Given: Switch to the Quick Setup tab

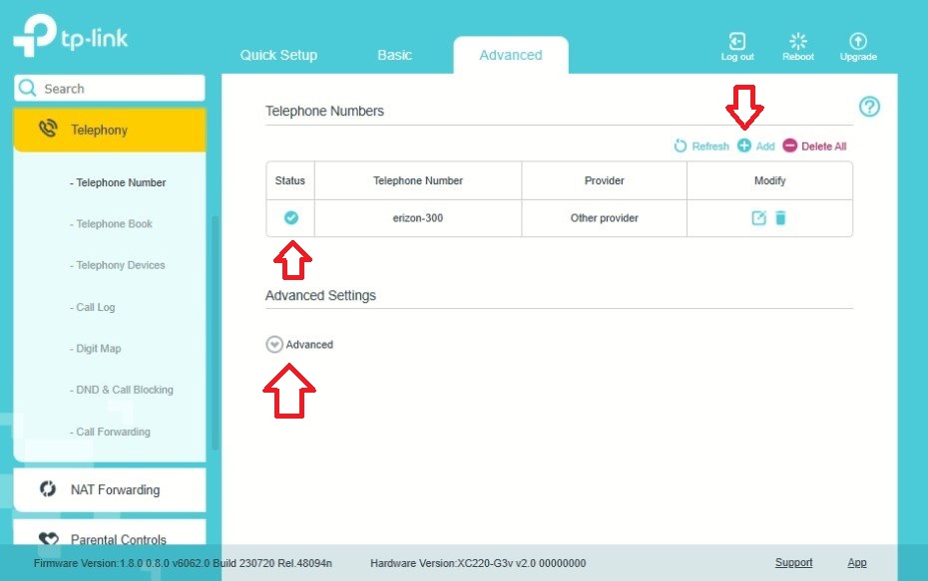Looking at the screenshot, I should tap(278, 55).
